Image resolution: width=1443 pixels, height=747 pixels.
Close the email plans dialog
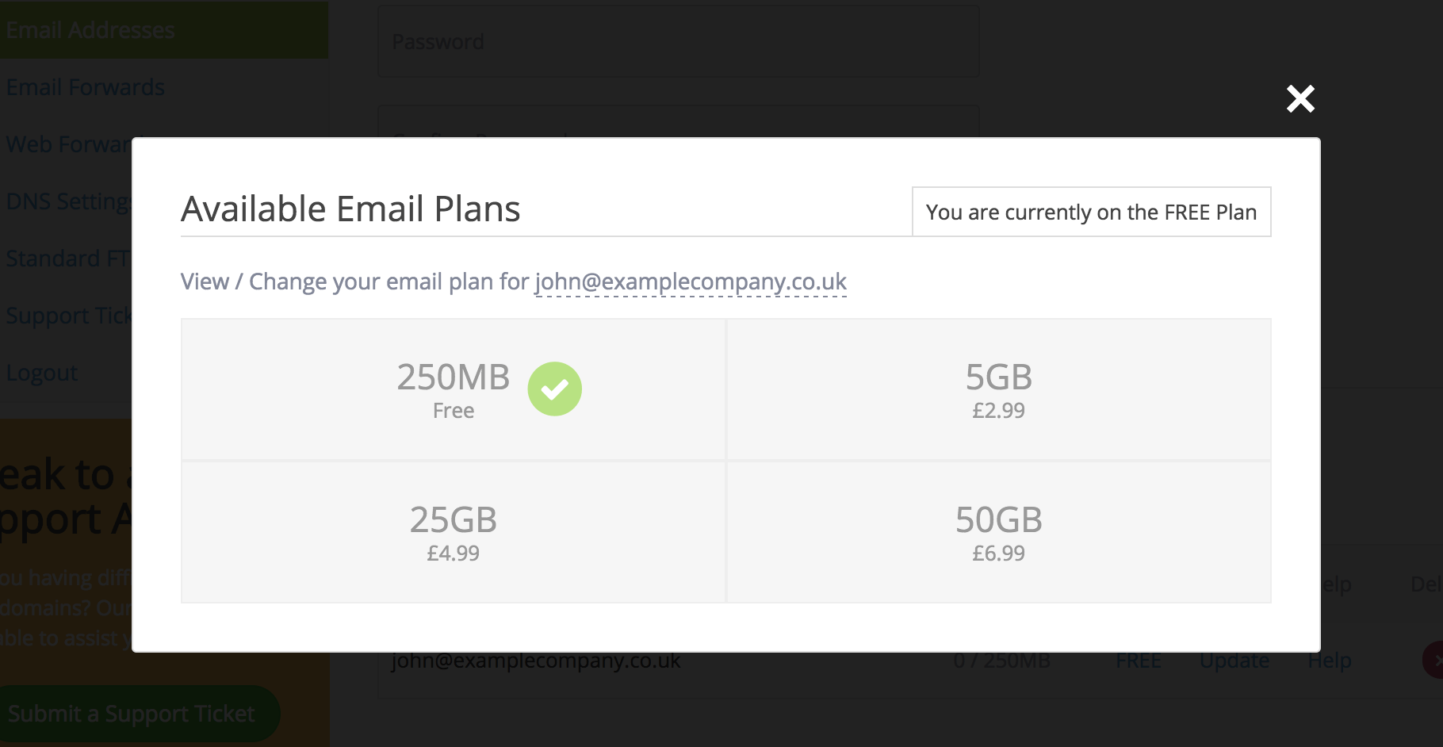(1300, 99)
